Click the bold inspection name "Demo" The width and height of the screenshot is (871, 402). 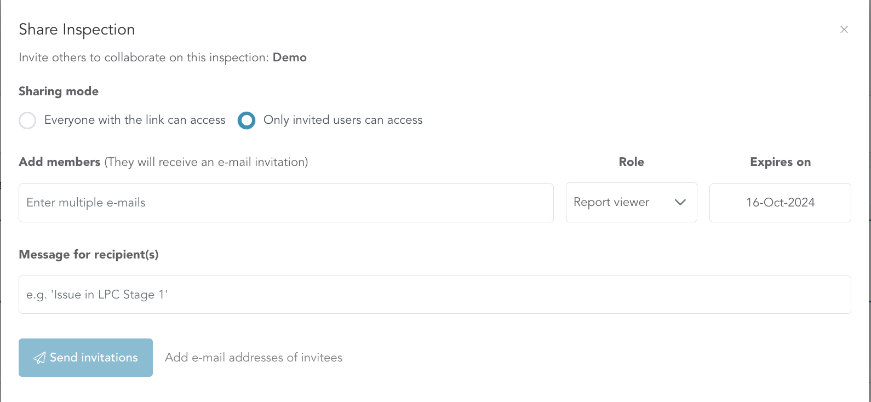point(290,58)
